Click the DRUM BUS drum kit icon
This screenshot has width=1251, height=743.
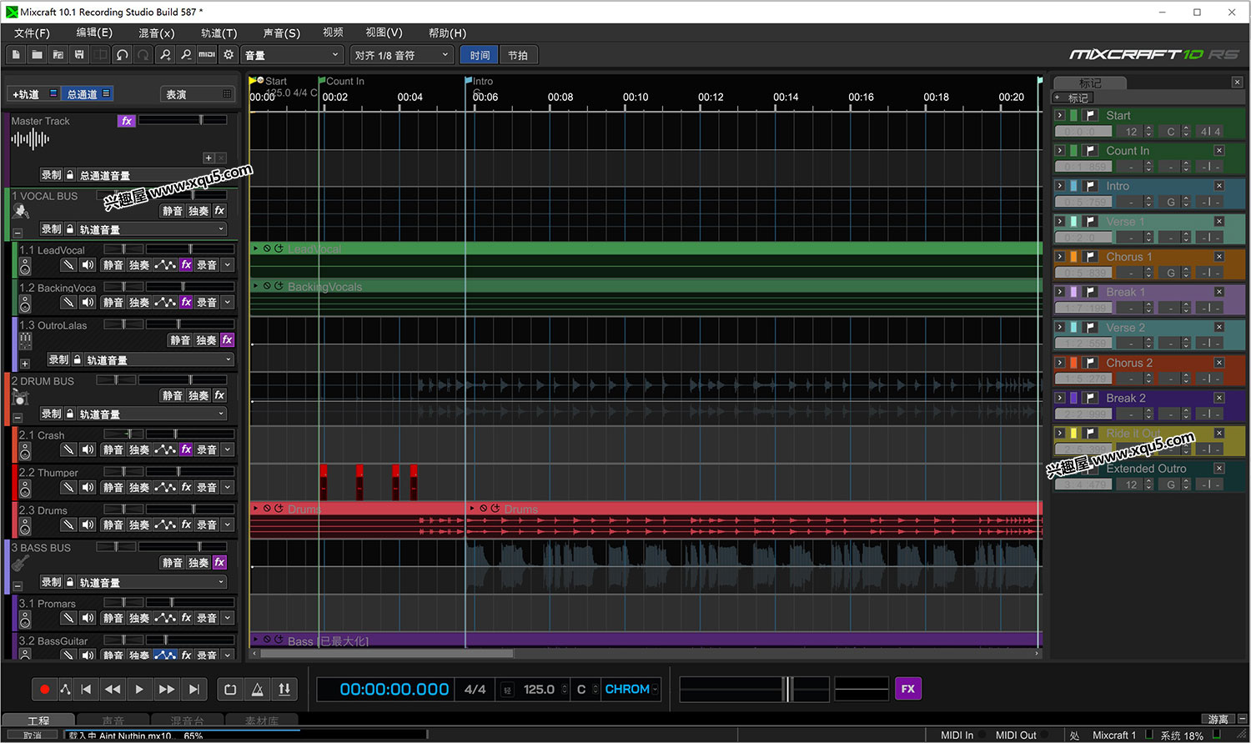tap(21, 397)
